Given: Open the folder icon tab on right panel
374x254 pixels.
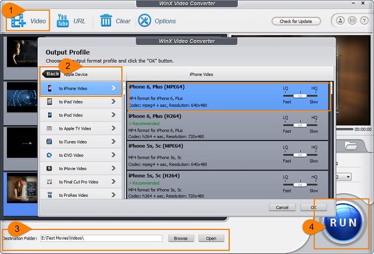Looking at the screenshot, I should coord(350,145).
